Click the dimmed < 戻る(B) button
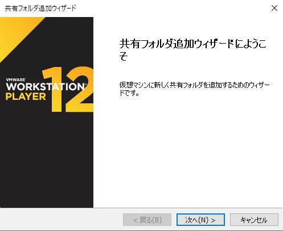Image resolution: width=283 pixels, height=231 pixels. (147, 220)
